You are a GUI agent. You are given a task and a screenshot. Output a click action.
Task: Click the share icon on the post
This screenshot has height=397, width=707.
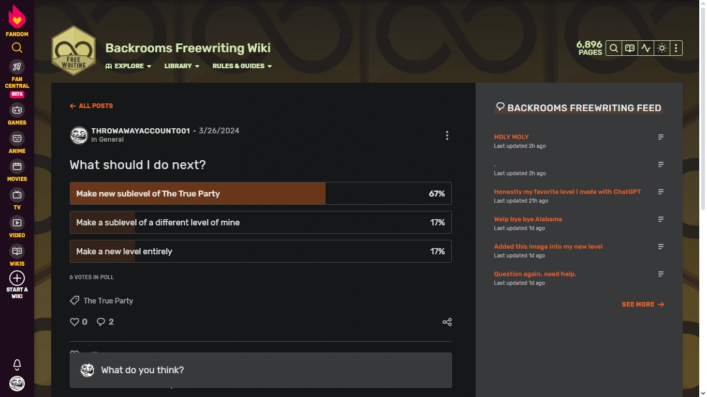pyautogui.click(x=447, y=322)
